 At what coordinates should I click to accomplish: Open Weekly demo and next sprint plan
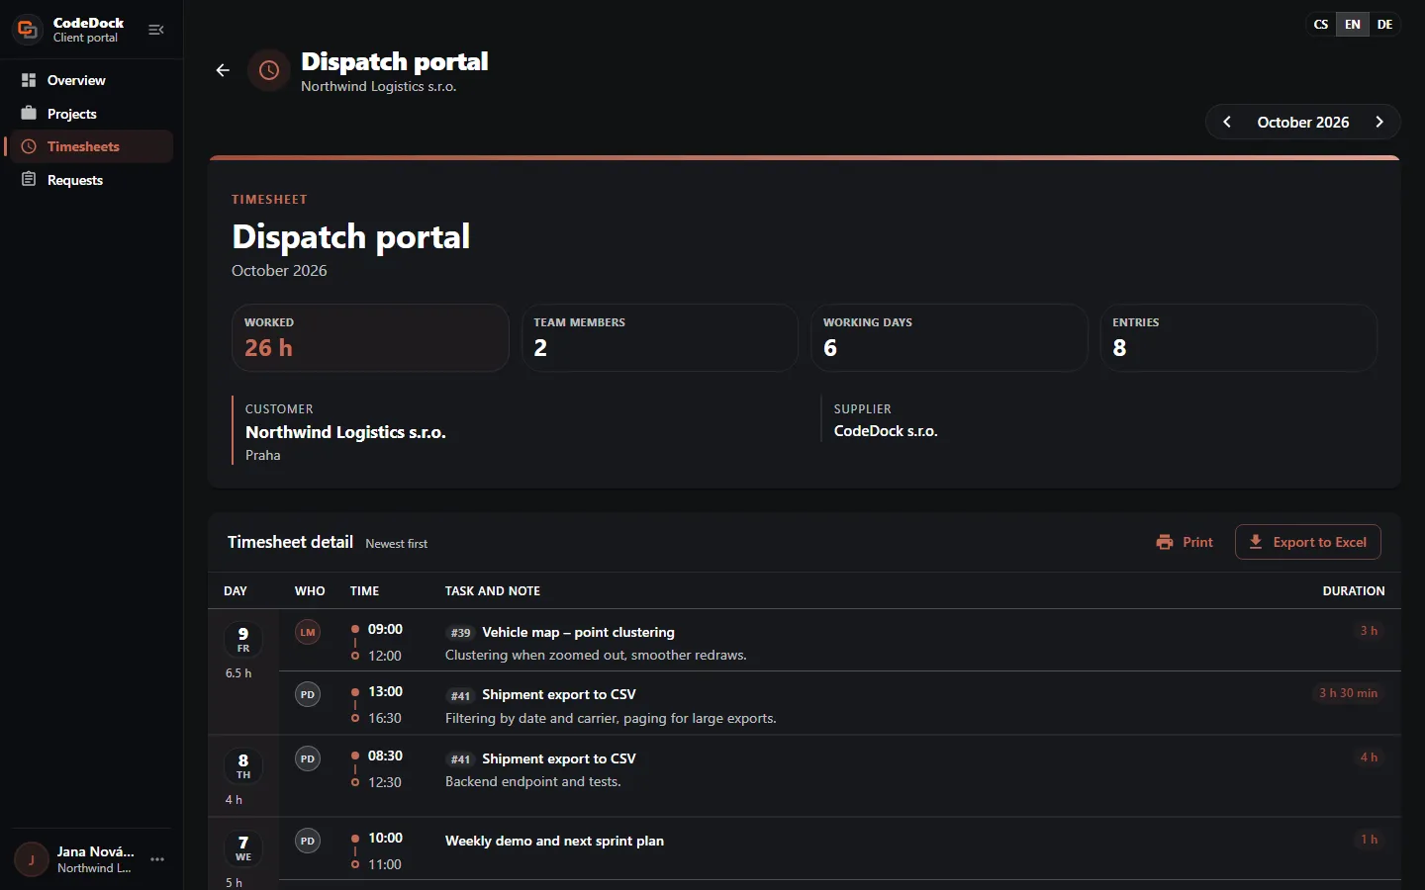click(x=554, y=841)
